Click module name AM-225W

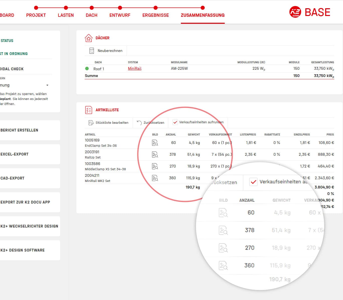179,68
